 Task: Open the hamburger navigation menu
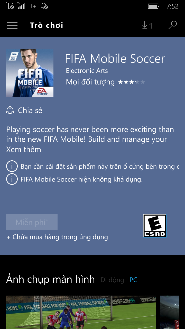(x=12, y=25)
